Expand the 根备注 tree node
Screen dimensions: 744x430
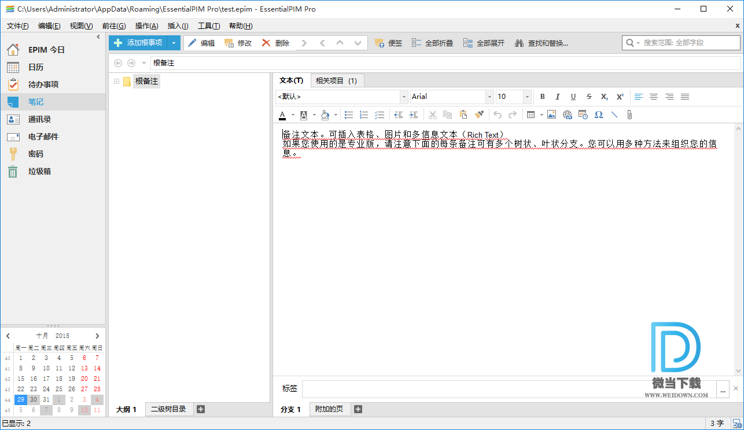coord(116,82)
